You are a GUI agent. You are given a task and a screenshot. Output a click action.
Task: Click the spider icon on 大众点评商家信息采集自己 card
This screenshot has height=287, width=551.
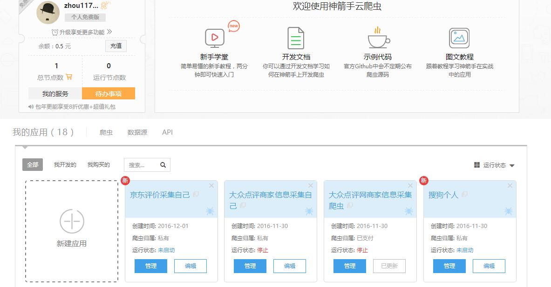click(x=309, y=211)
